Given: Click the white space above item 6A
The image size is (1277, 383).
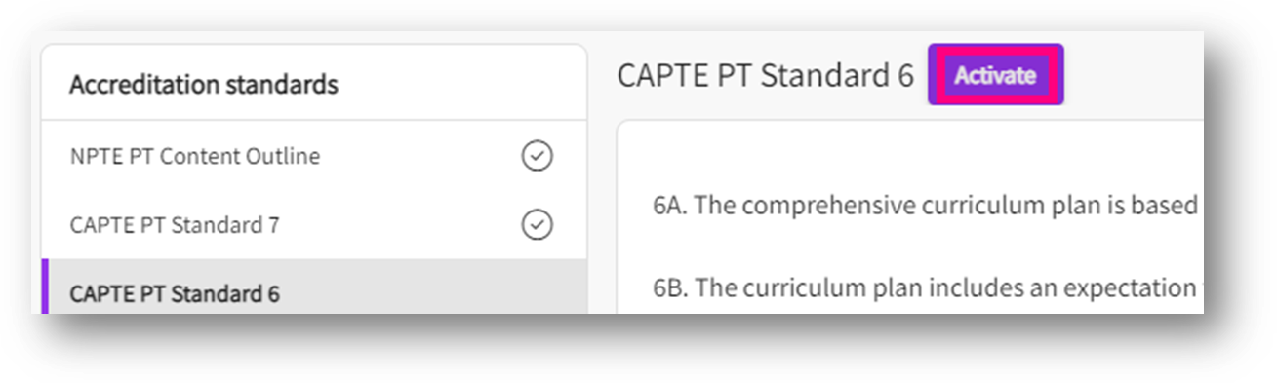Looking at the screenshot, I should 907,156.
